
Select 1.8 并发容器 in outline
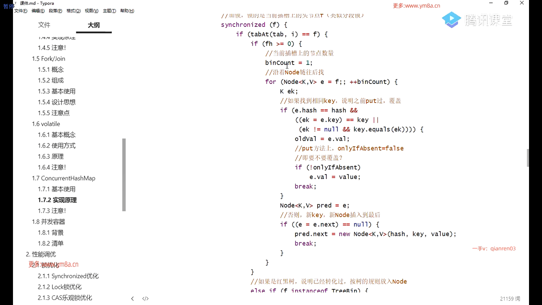[x=49, y=222]
